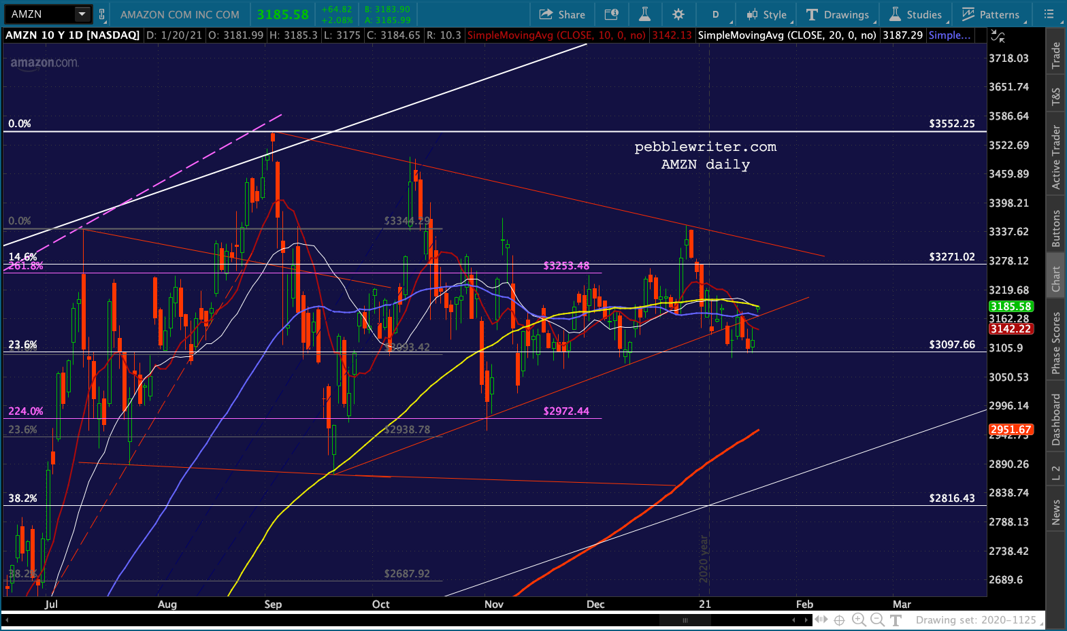1067x631 pixels.
Task: Open the AMZN symbol dropdown arrow
Action: (82, 14)
